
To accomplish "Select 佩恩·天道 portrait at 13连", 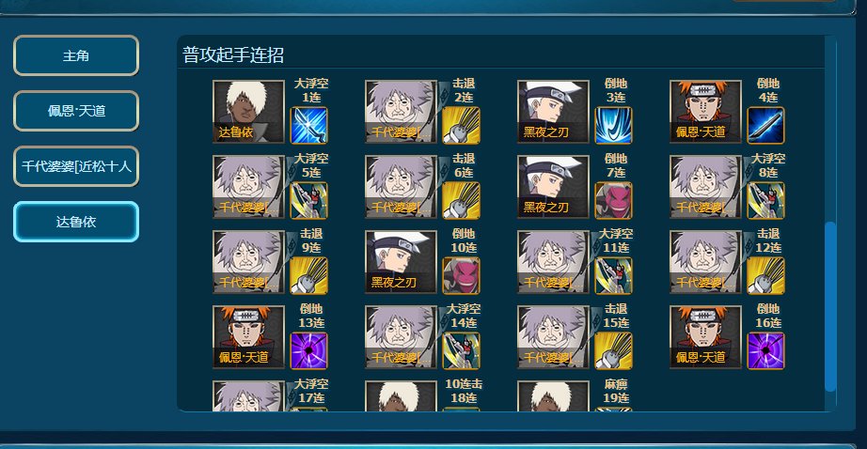I will click(249, 336).
